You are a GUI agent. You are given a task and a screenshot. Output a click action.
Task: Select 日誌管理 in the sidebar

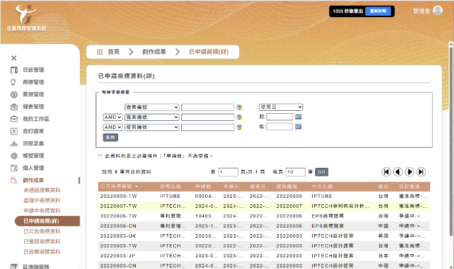[33, 70]
